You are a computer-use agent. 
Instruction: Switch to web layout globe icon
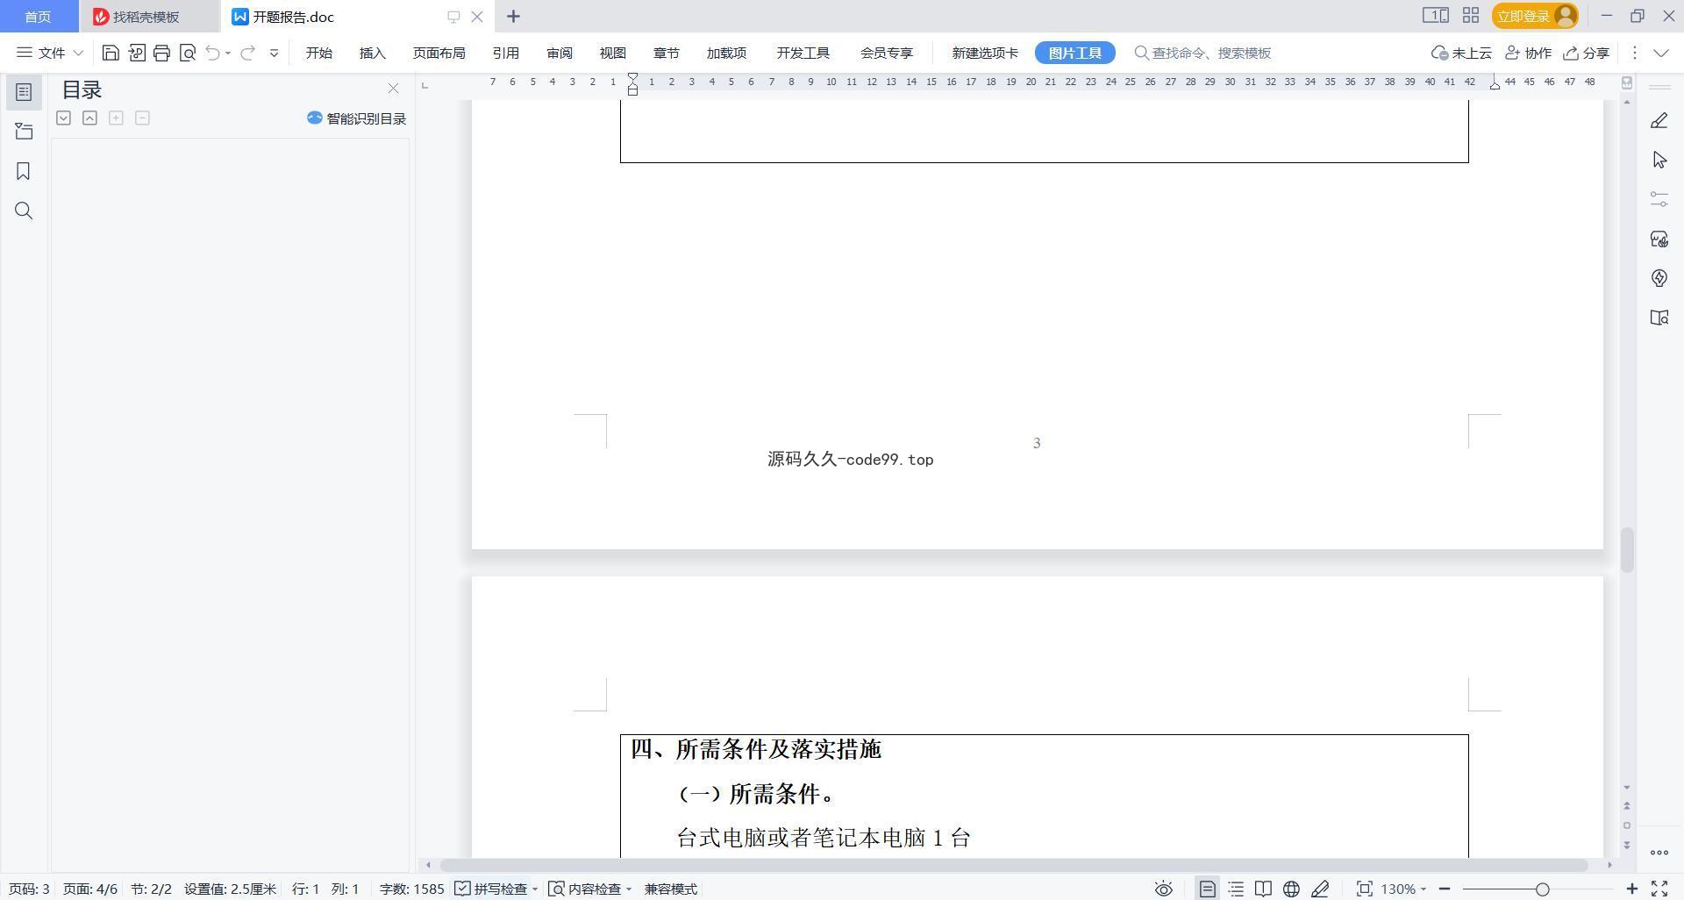(x=1291, y=889)
